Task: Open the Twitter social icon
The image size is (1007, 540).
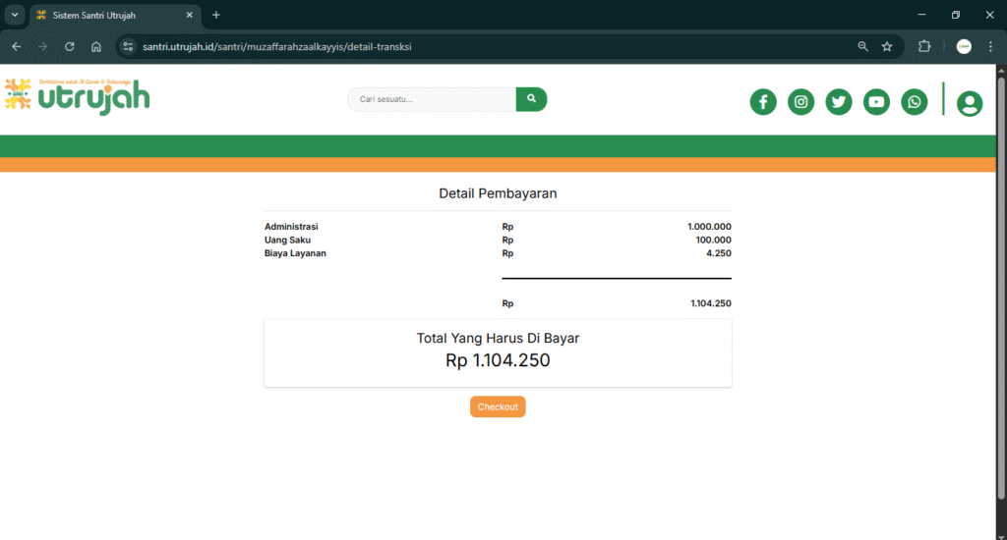Action: point(839,101)
